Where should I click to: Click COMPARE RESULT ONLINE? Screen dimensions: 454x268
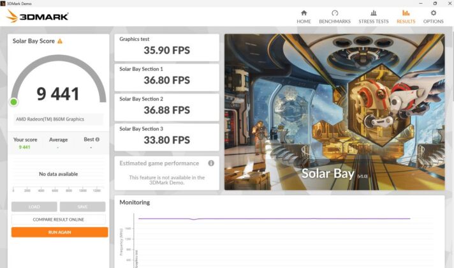(59, 220)
